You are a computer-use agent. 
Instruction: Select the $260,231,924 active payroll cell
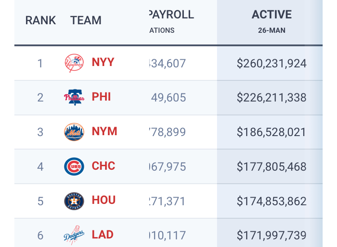point(271,64)
